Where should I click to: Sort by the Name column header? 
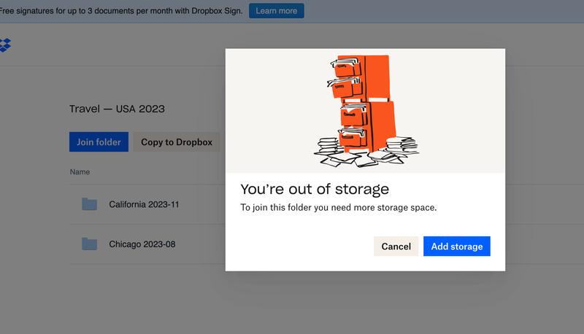point(80,172)
